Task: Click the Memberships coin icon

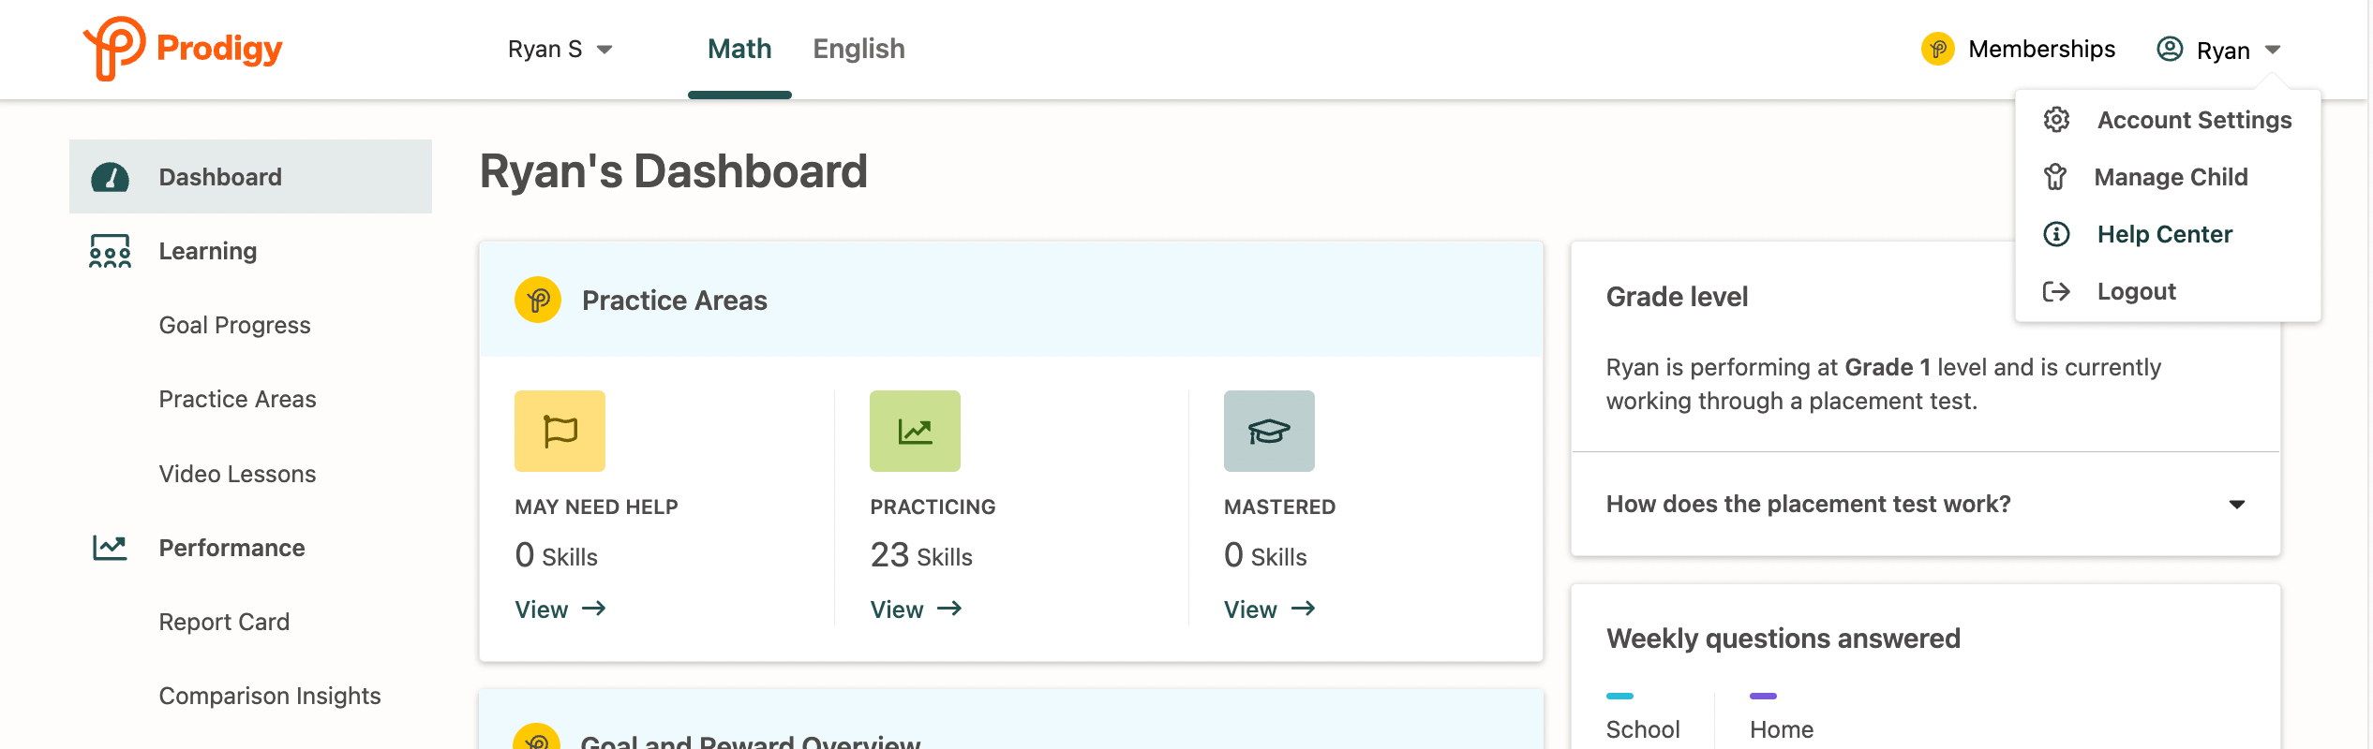Action: 1937,49
